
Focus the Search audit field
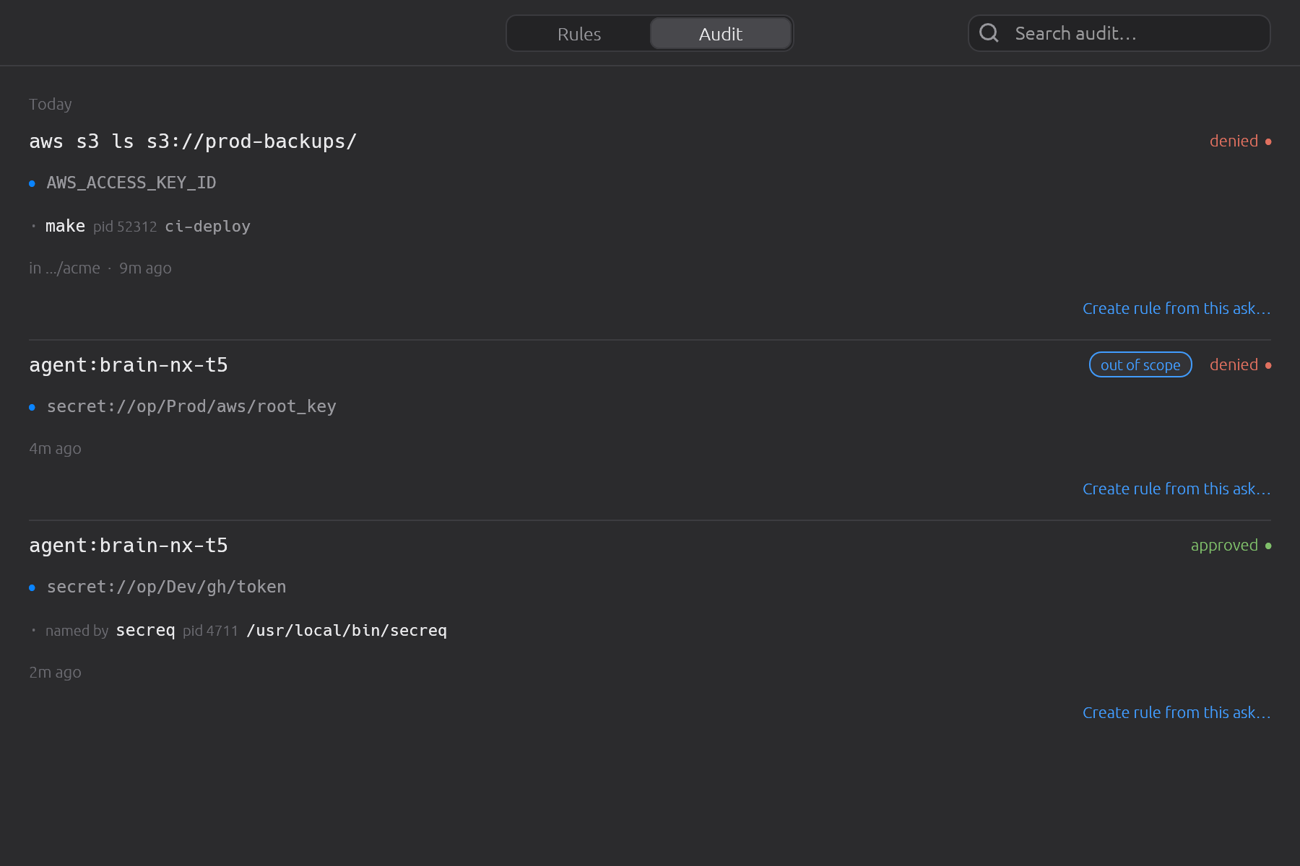(1119, 33)
